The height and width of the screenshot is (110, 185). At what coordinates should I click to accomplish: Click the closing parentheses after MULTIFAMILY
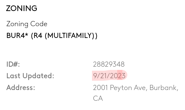(95, 35)
